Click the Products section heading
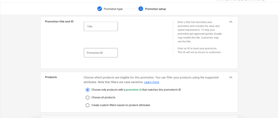Screen dimensions: 278x118 point(51,77)
